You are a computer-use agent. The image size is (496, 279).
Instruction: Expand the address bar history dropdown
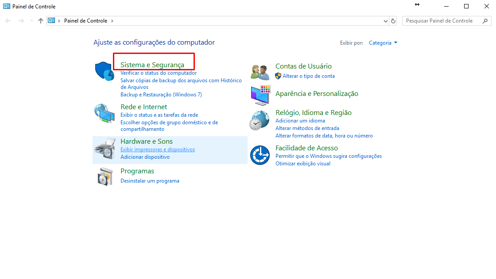tap(385, 21)
